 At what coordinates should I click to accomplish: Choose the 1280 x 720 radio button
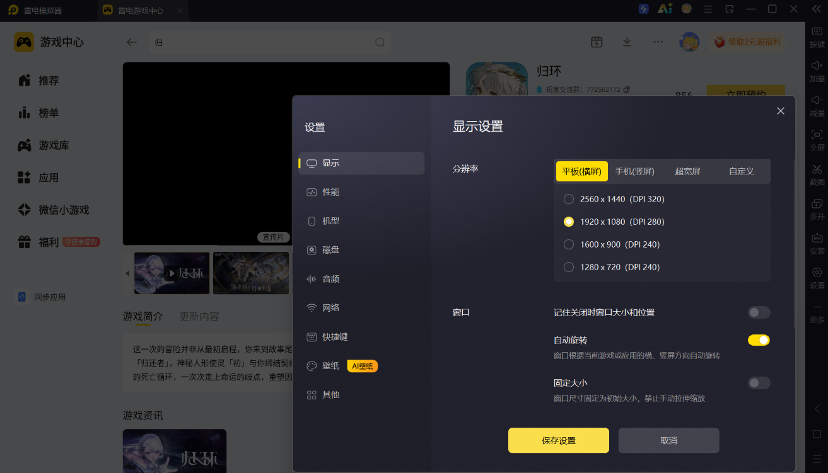[569, 267]
